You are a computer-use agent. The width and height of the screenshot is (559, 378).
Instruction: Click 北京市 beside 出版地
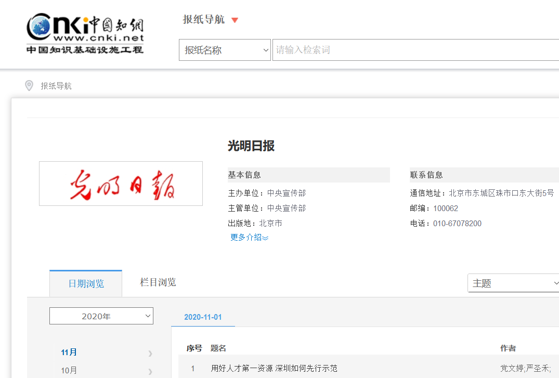point(270,224)
